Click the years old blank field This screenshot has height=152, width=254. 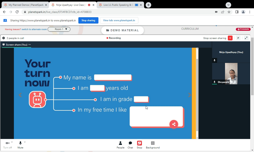click(97, 88)
